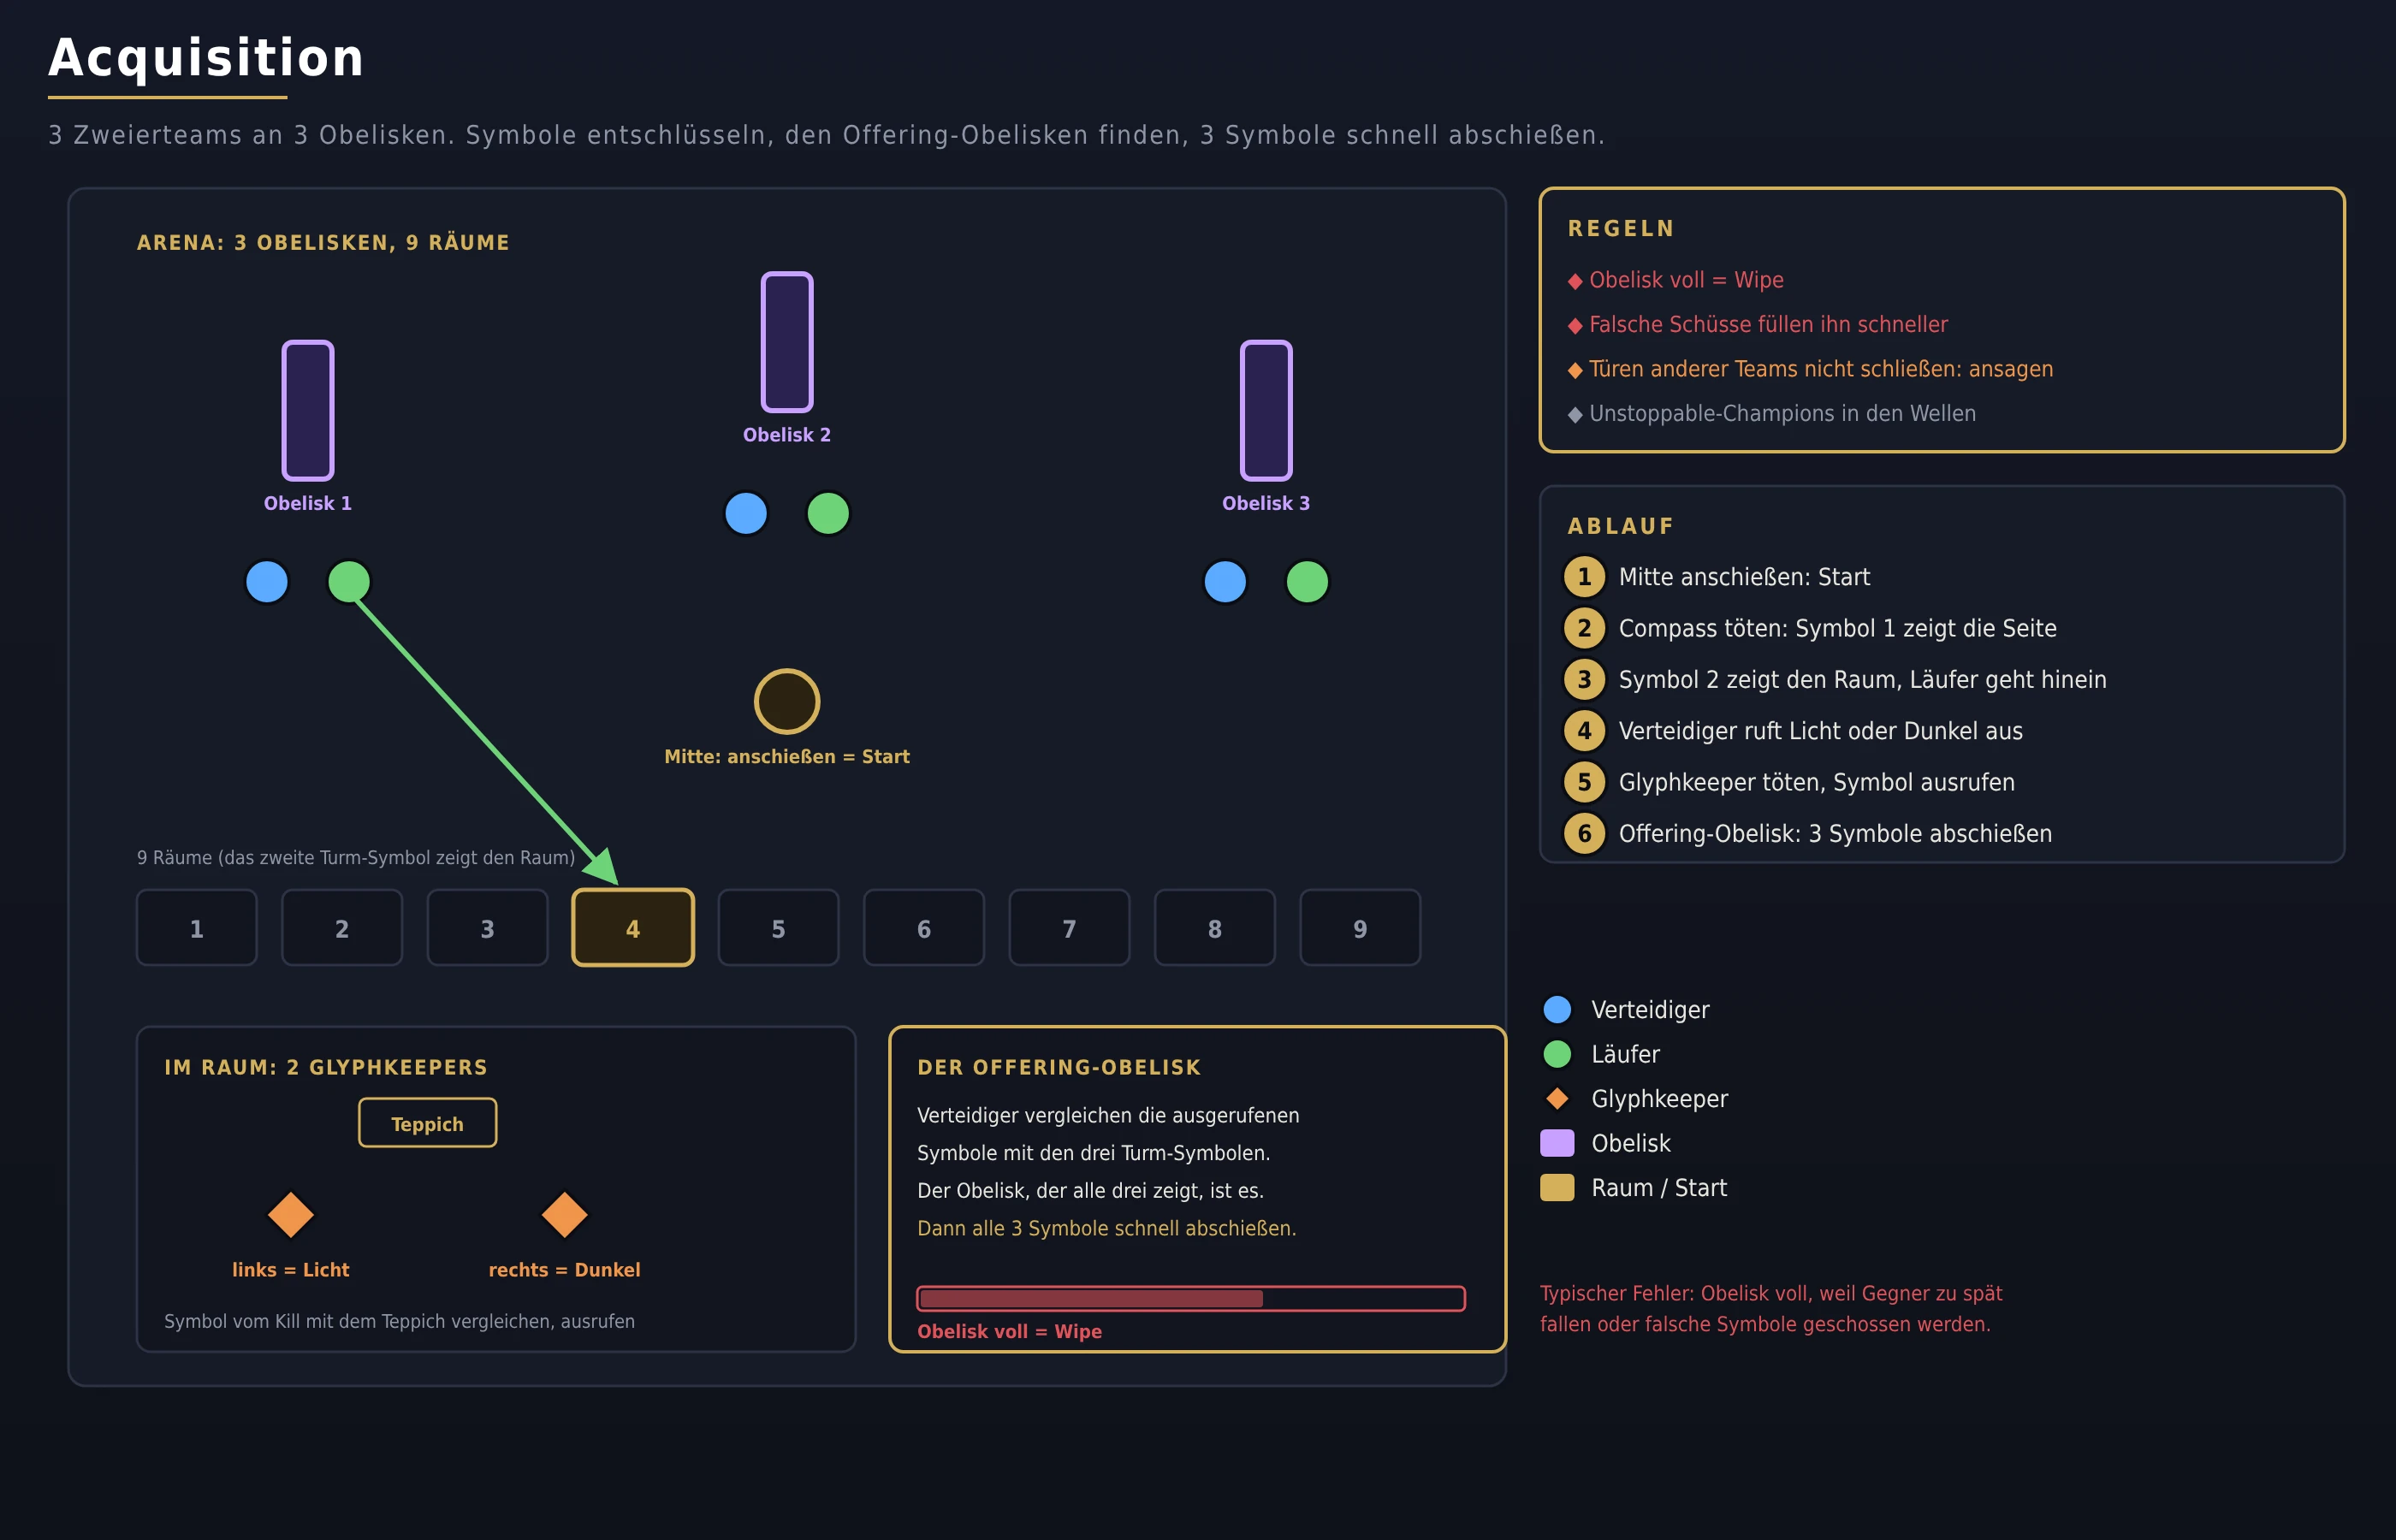Viewport: 2396px width, 1540px height.
Task: Click the red obelisk fill progress bar
Action: 1191,1298
